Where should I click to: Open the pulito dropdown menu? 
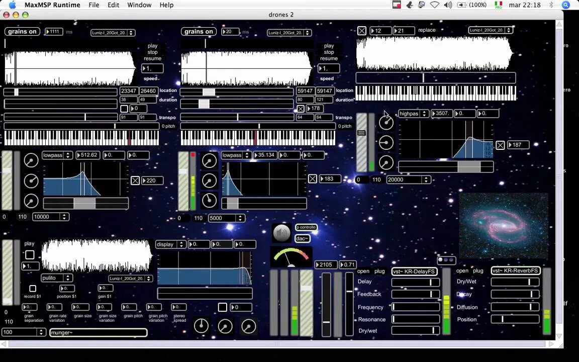[56, 278]
